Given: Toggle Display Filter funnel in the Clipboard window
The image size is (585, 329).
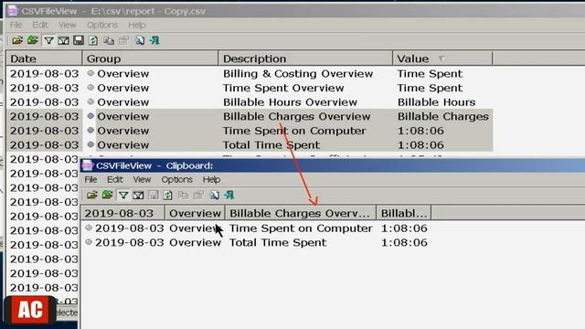Looking at the screenshot, I should (x=123, y=195).
